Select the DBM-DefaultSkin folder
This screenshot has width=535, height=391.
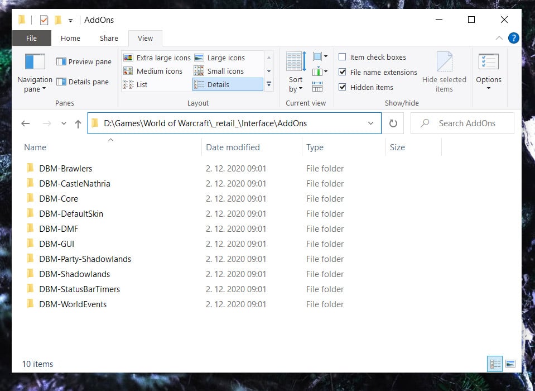(71, 213)
